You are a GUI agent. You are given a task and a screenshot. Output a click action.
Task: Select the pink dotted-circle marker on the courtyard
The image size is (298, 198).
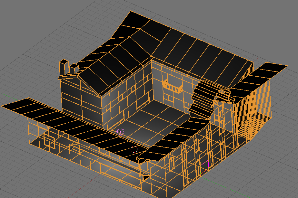[120, 131]
